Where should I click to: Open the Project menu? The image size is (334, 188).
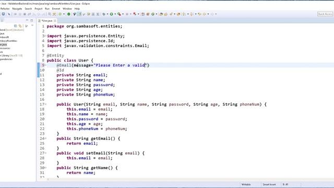click(x=38, y=9)
